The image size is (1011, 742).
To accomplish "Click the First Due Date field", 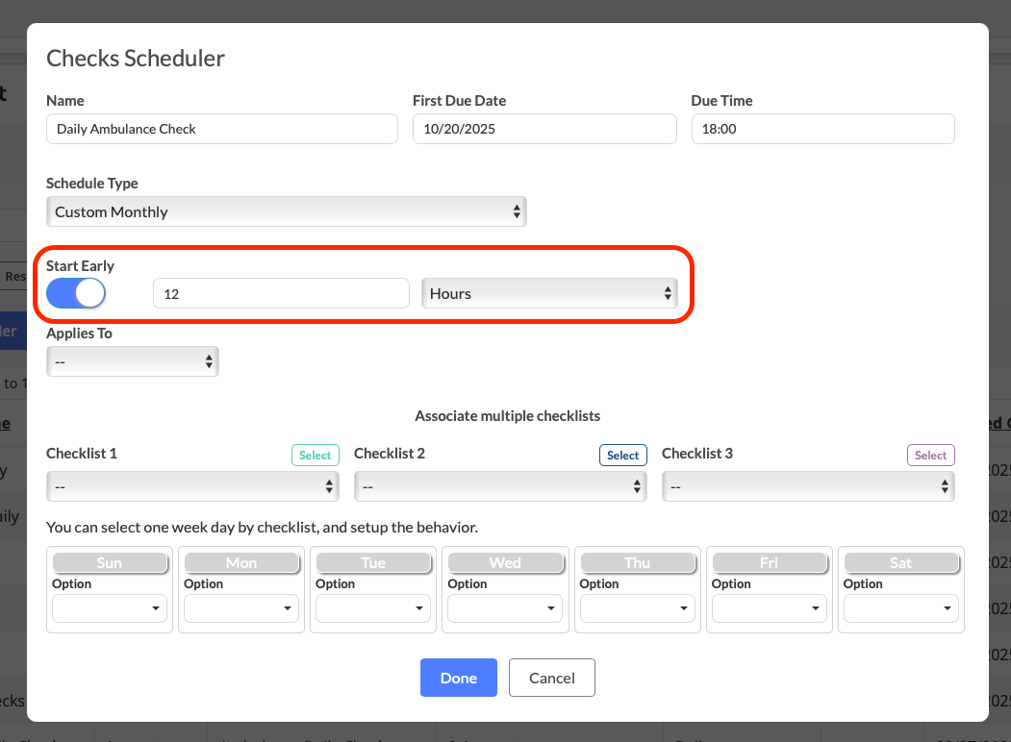I will click(544, 129).
